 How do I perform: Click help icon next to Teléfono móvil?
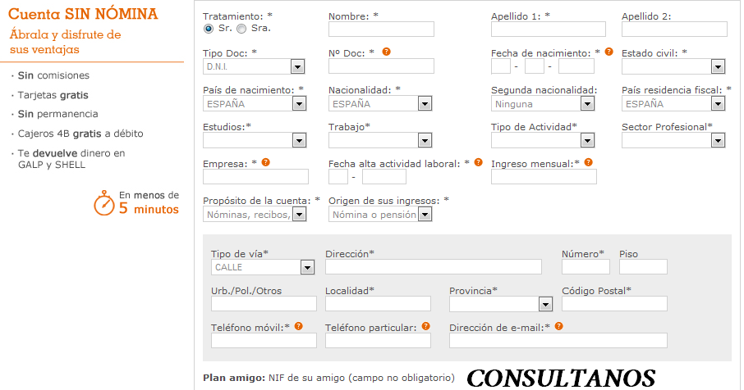[x=299, y=326]
